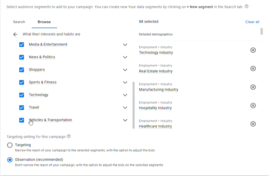Viewport: 269px width, 176px height.
Task: Remove Hospitality Industry segment
Action: (253, 105)
